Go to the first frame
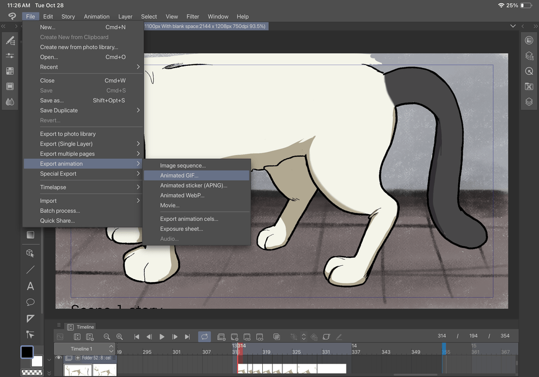Screen dimensions: 539x377 136,337
